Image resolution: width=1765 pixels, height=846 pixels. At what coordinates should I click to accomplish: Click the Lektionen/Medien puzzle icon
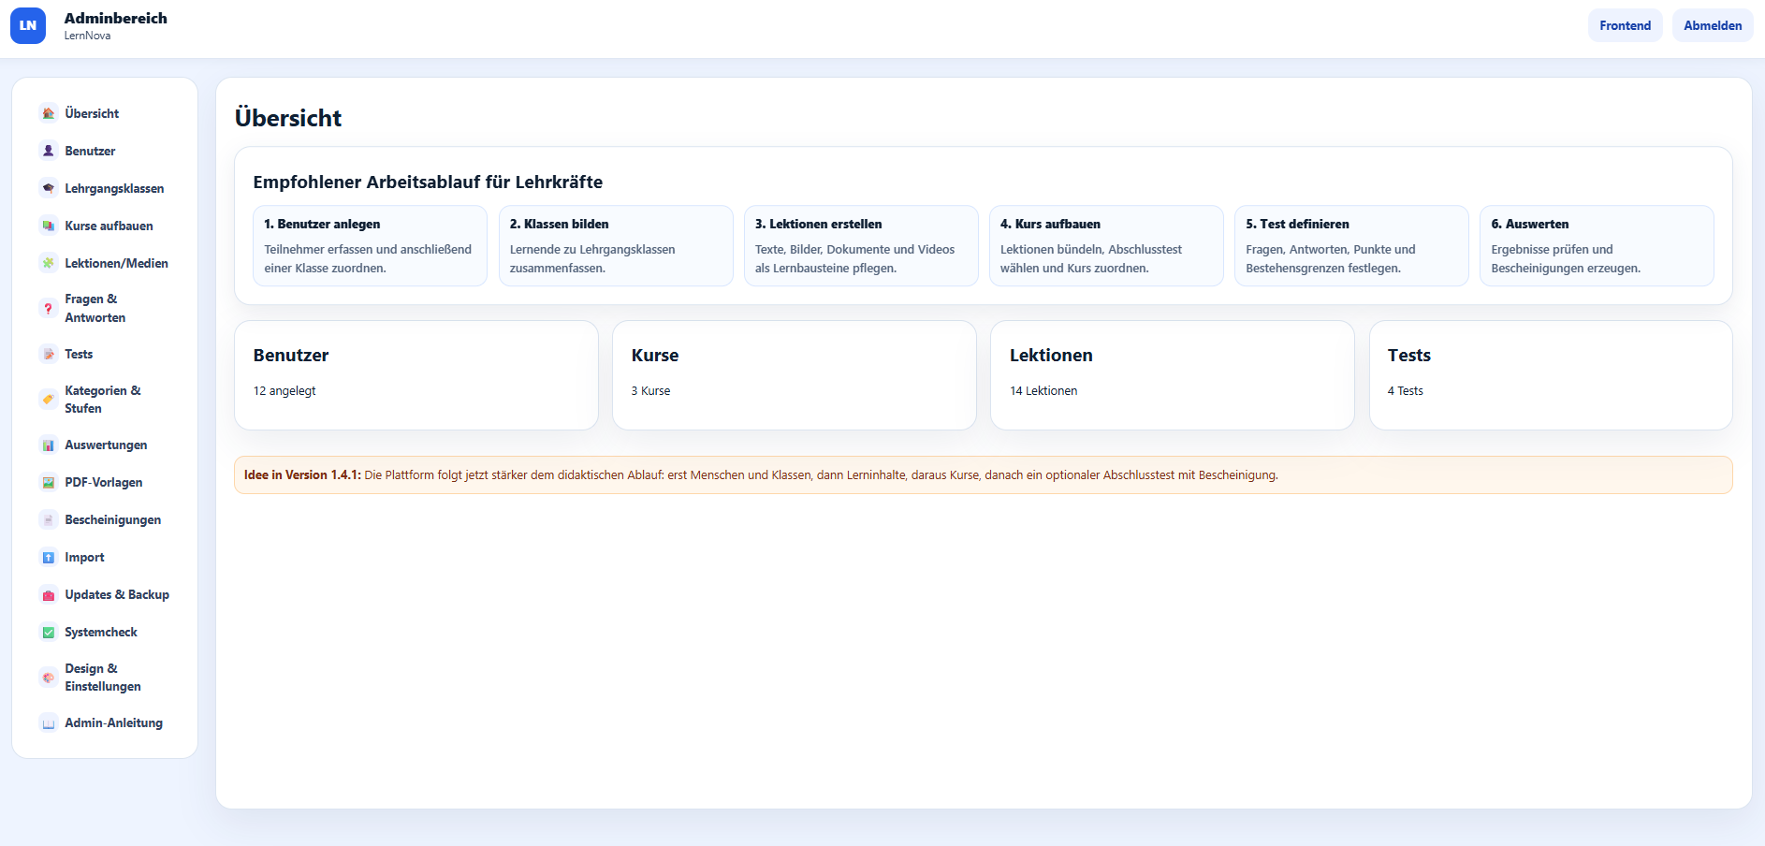coord(49,263)
